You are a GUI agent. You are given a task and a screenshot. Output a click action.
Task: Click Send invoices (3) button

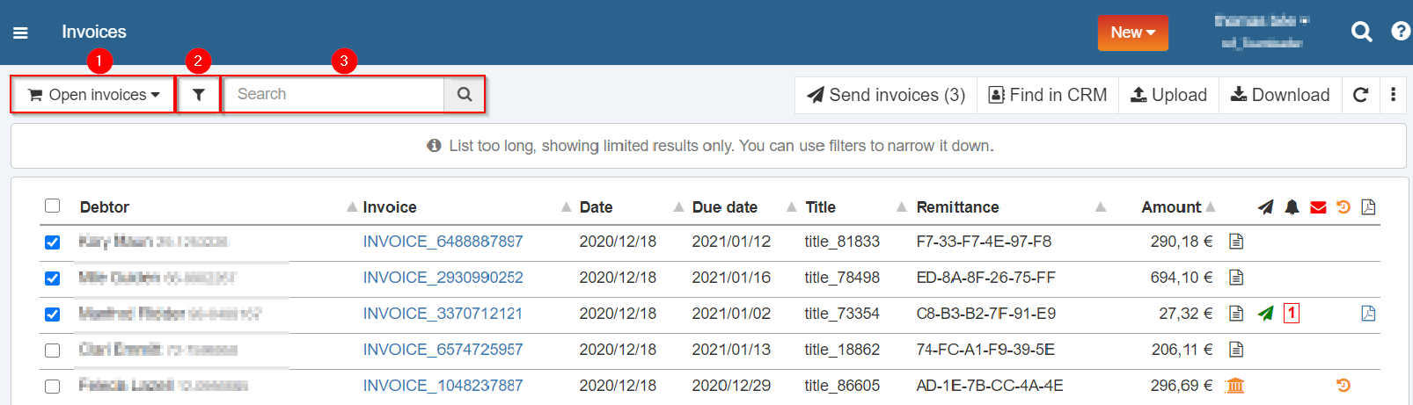pyautogui.click(x=886, y=95)
